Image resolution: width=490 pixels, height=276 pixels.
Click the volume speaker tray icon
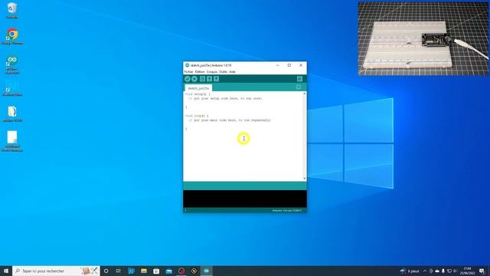pos(456,271)
